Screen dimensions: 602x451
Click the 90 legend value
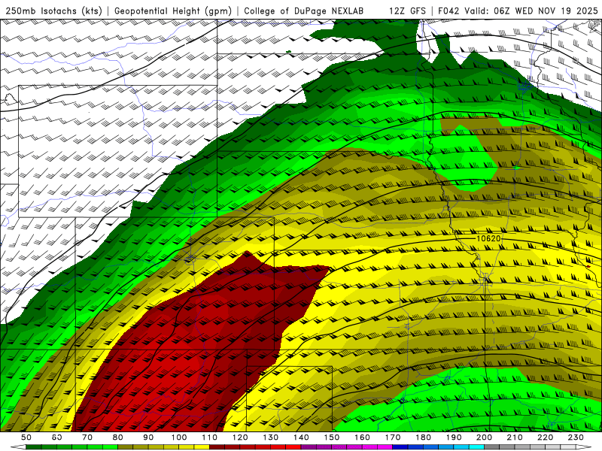(148, 437)
